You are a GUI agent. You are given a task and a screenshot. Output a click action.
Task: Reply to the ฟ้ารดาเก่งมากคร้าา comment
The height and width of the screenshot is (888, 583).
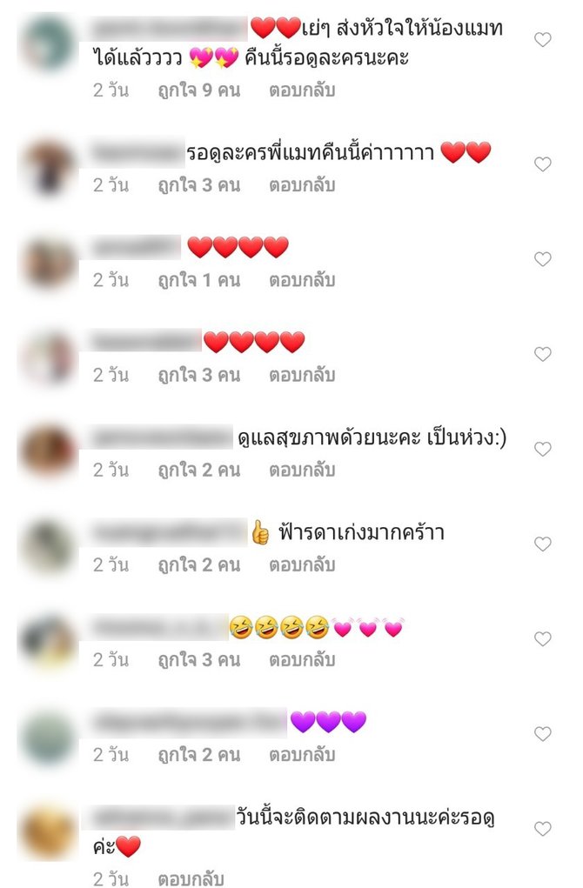302,565
